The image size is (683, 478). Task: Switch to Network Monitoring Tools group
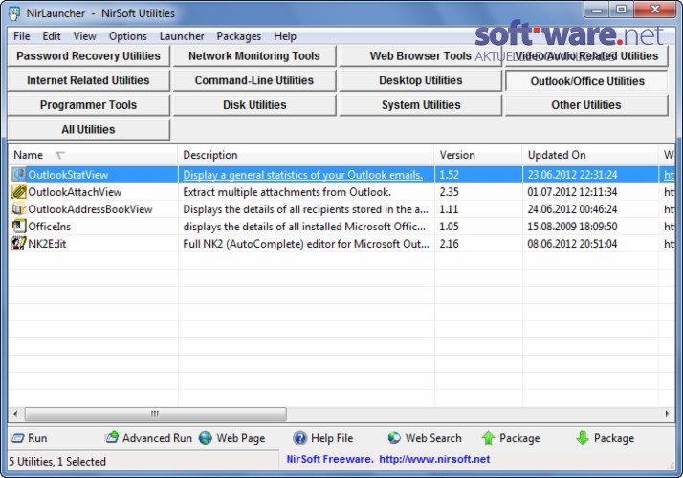[254, 56]
